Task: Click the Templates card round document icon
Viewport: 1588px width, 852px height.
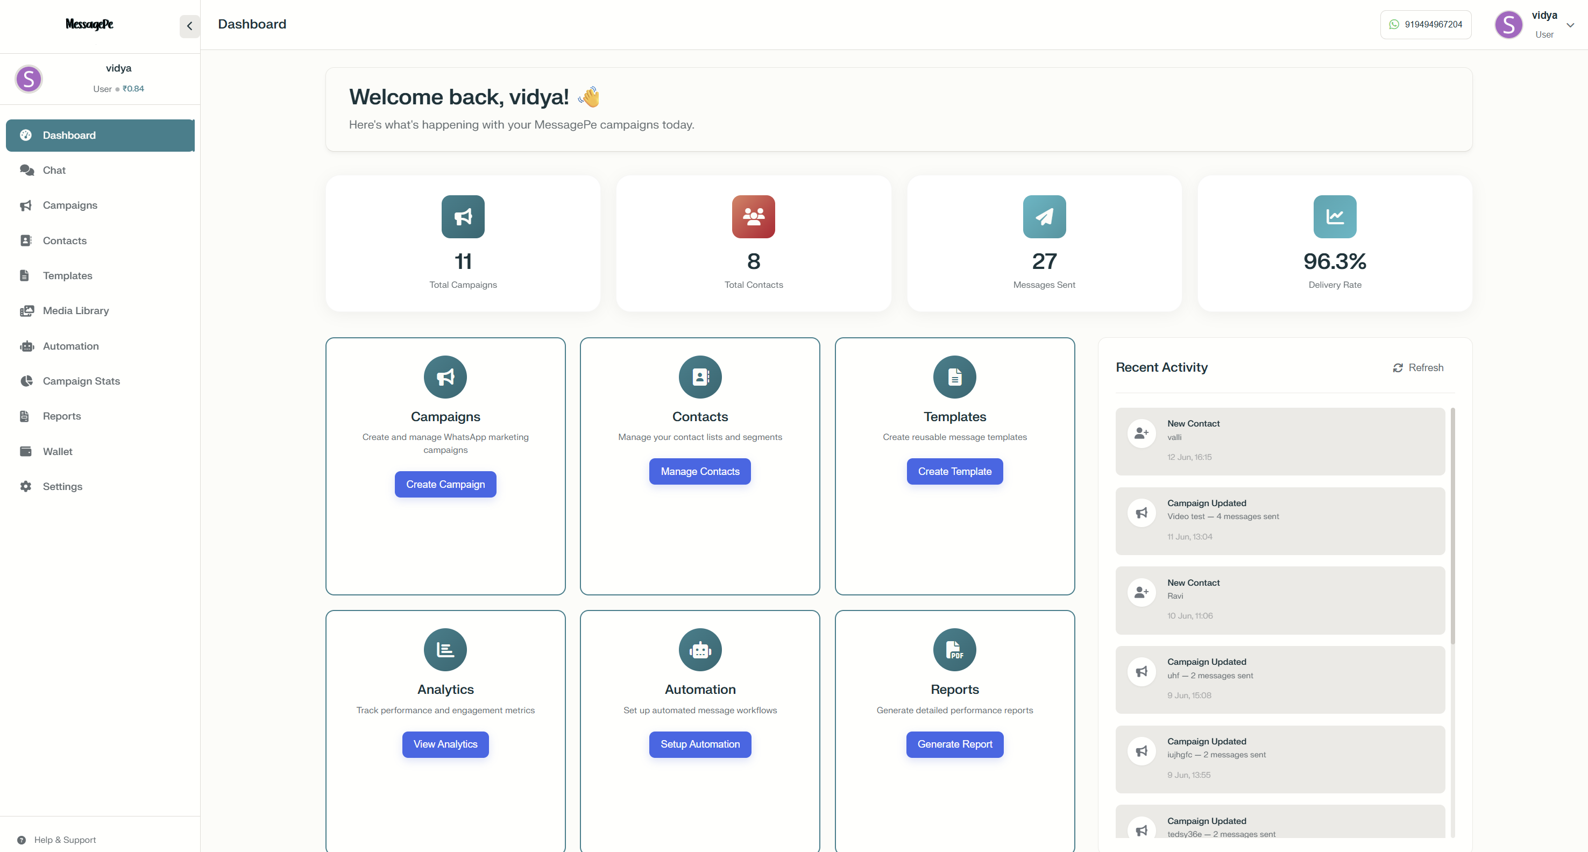Action: [954, 377]
